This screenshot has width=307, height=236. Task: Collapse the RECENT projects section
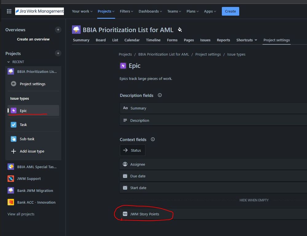8,62
